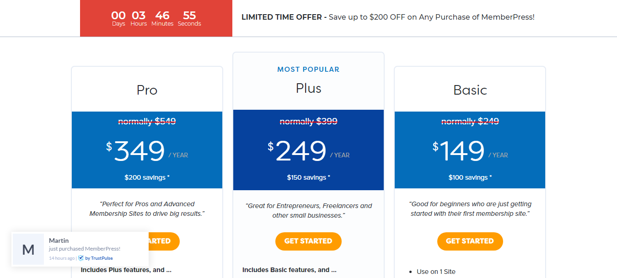The width and height of the screenshot is (617, 278).
Task: Click Martin's "M" avatar in the notification
Action: click(x=28, y=249)
